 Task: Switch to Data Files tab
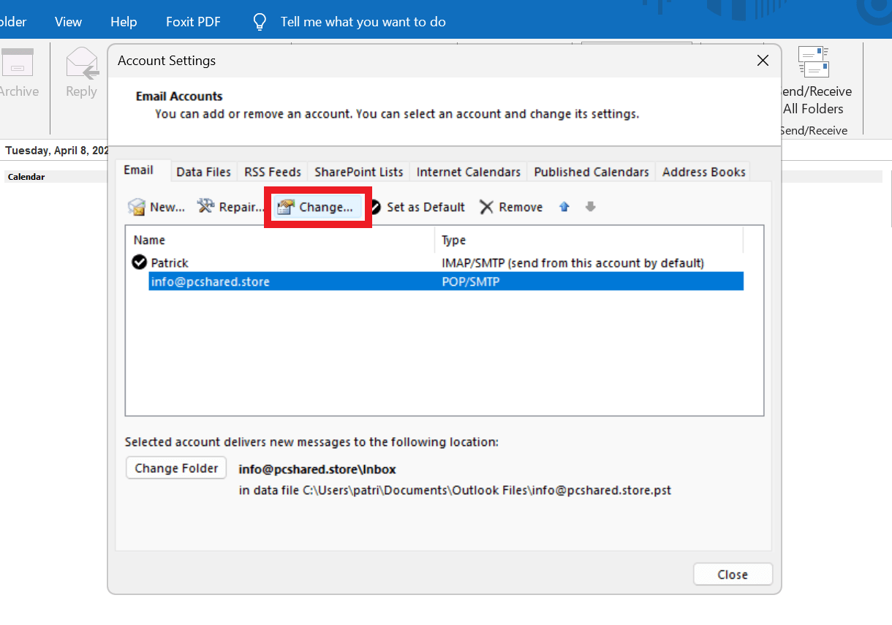(x=204, y=172)
